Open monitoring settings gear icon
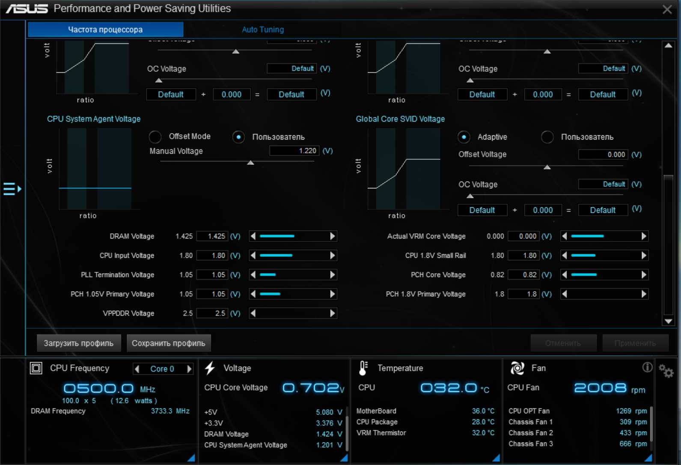The image size is (681, 465). pyautogui.click(x=666, y=371)
